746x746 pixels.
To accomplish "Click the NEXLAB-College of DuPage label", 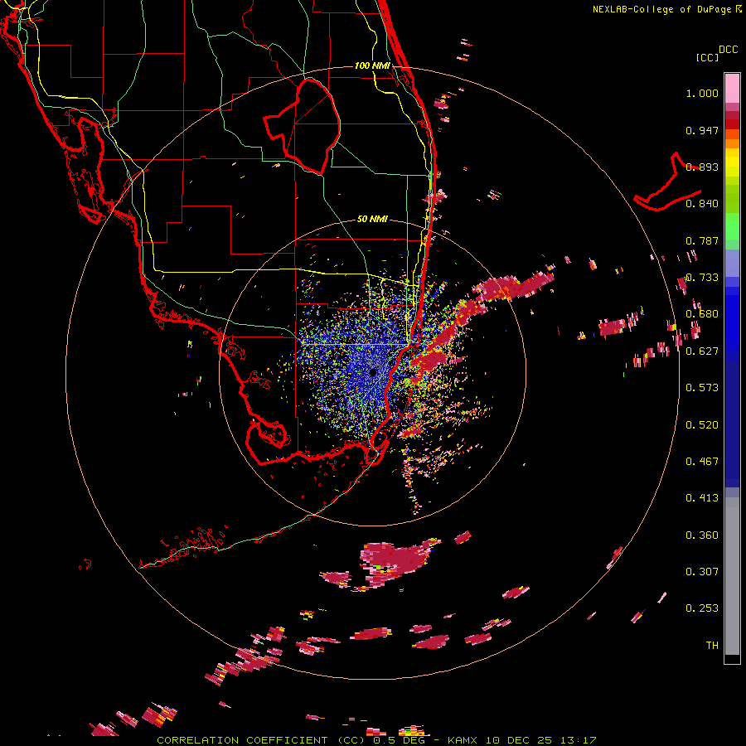I will (x=661, y=9).
